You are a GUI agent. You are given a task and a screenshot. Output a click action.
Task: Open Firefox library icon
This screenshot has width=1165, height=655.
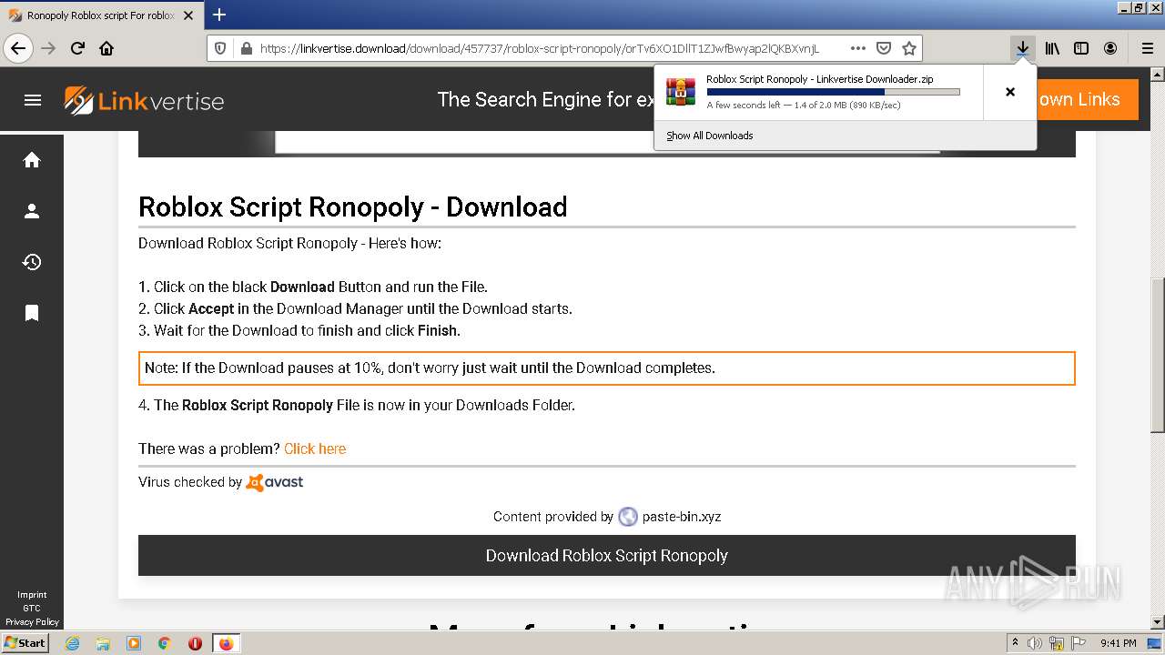point(1052,48)
